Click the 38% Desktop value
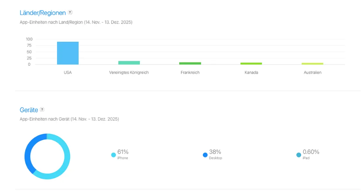The image size is (361, 191). [x=215, y=152]
